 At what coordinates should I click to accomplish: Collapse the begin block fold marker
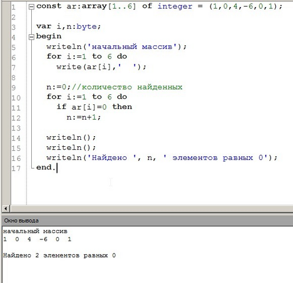tap(31, 37)
